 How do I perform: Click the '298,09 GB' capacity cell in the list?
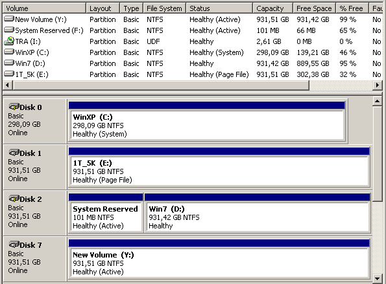click(272, 52)
